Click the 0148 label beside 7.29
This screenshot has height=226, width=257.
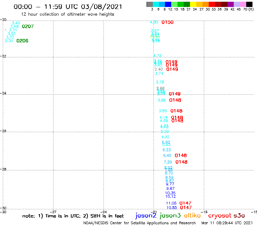tap(181, 162)
